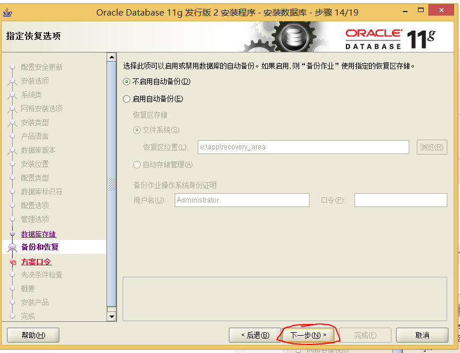The width and height of the screenshot is (460, 353).
Task: Click the 数据库标识符 step
Action: point(42,191)
